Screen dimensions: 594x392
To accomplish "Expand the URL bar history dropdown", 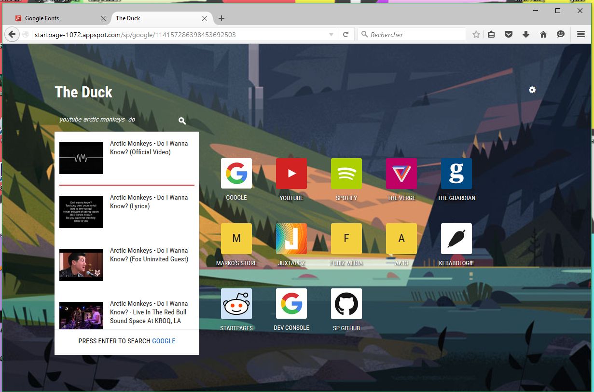I will point(331,35).
